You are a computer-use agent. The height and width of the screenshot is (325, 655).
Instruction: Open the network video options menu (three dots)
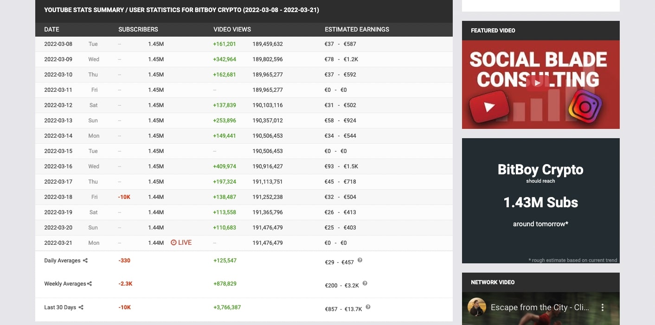[603, 307]
